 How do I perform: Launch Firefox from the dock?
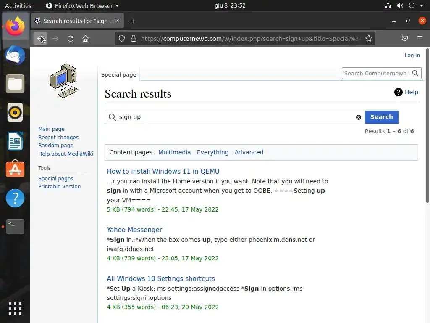click(15, 26)
